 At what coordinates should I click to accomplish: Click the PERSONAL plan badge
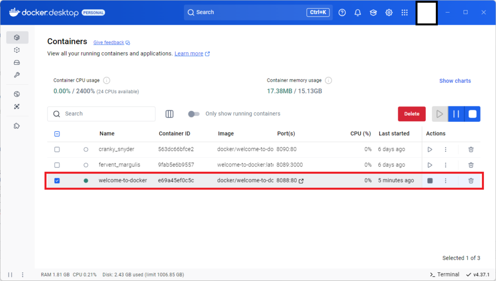tap(93, 13)
